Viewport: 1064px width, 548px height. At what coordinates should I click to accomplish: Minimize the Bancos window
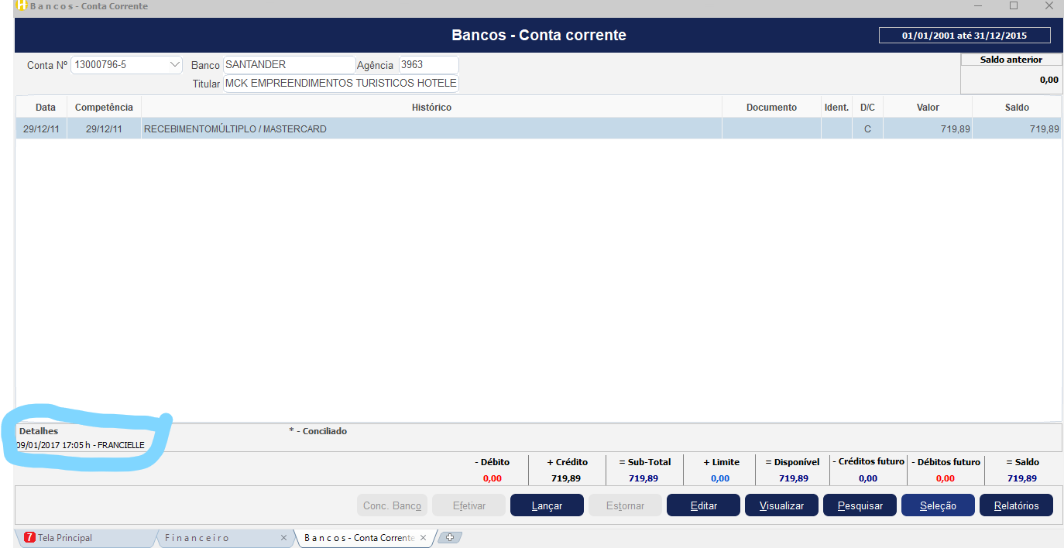pyautogui.click(x=978, y=5)
